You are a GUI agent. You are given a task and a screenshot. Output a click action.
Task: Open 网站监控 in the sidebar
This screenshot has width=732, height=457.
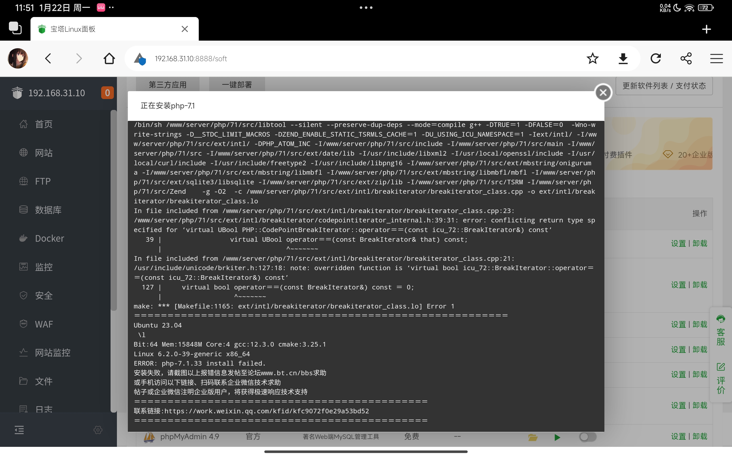(x=53, y=353)
